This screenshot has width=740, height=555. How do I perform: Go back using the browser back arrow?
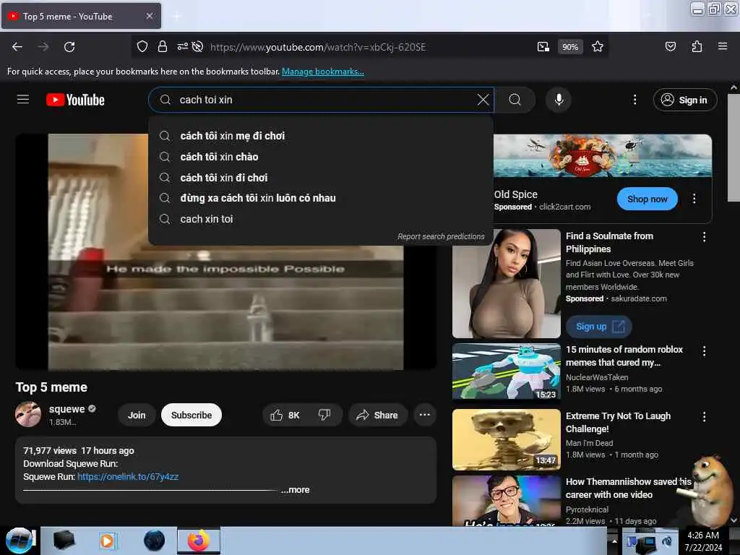[17, 47]
